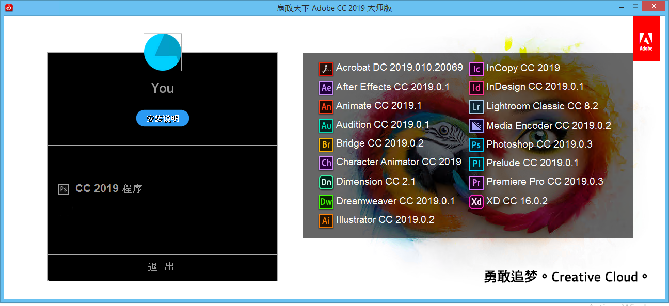Choose the Audition Au icon

click(326, 125)
